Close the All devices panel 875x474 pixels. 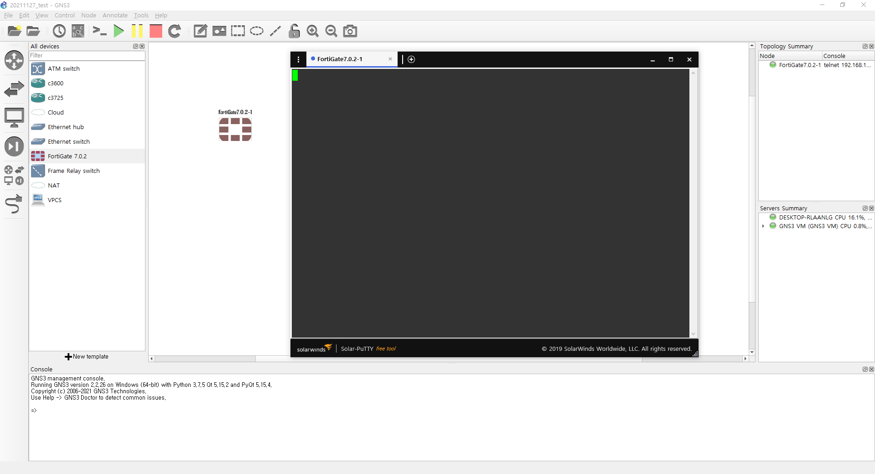[142, 46]
